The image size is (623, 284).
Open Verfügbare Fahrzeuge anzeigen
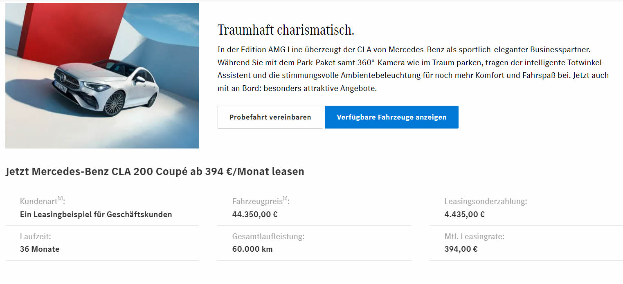[x=391, y=117]
